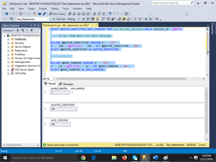216x162 pixels.
Task: Toggle Include Client Statistics icon
Action: click(113, 19)
